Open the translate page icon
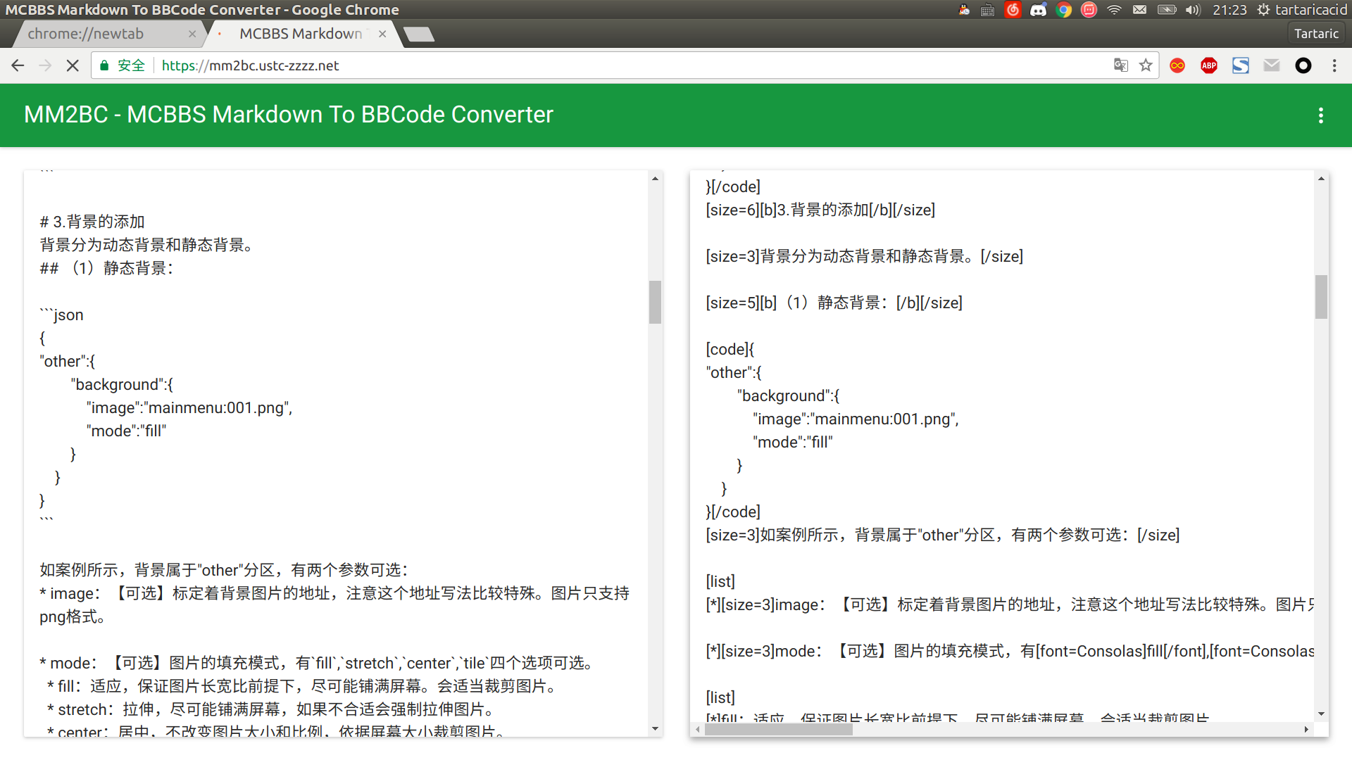The image size is (1352, 760). point(1121,65)
